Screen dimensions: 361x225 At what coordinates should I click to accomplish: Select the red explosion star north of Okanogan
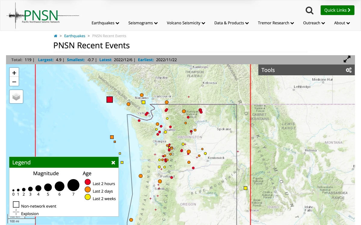click(189, 97)
